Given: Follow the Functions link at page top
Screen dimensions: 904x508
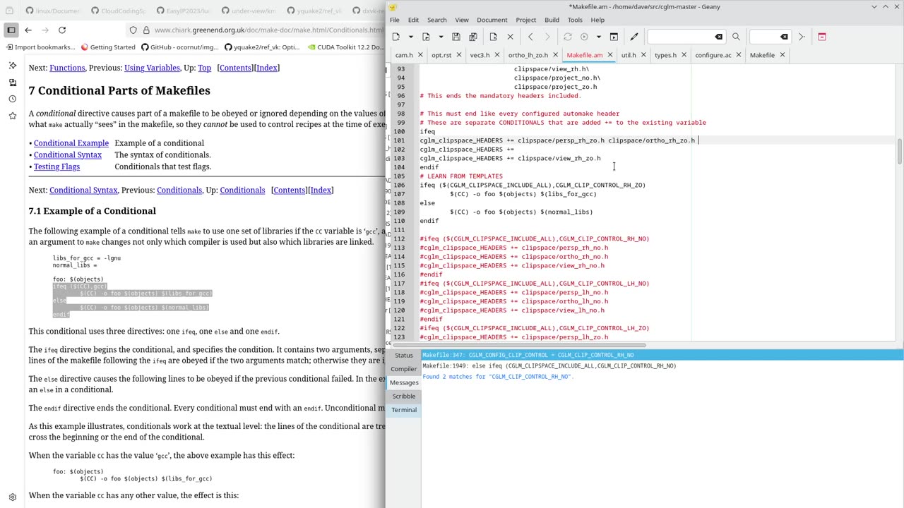Looking at the screenshot, I should [x=67, y=68].
